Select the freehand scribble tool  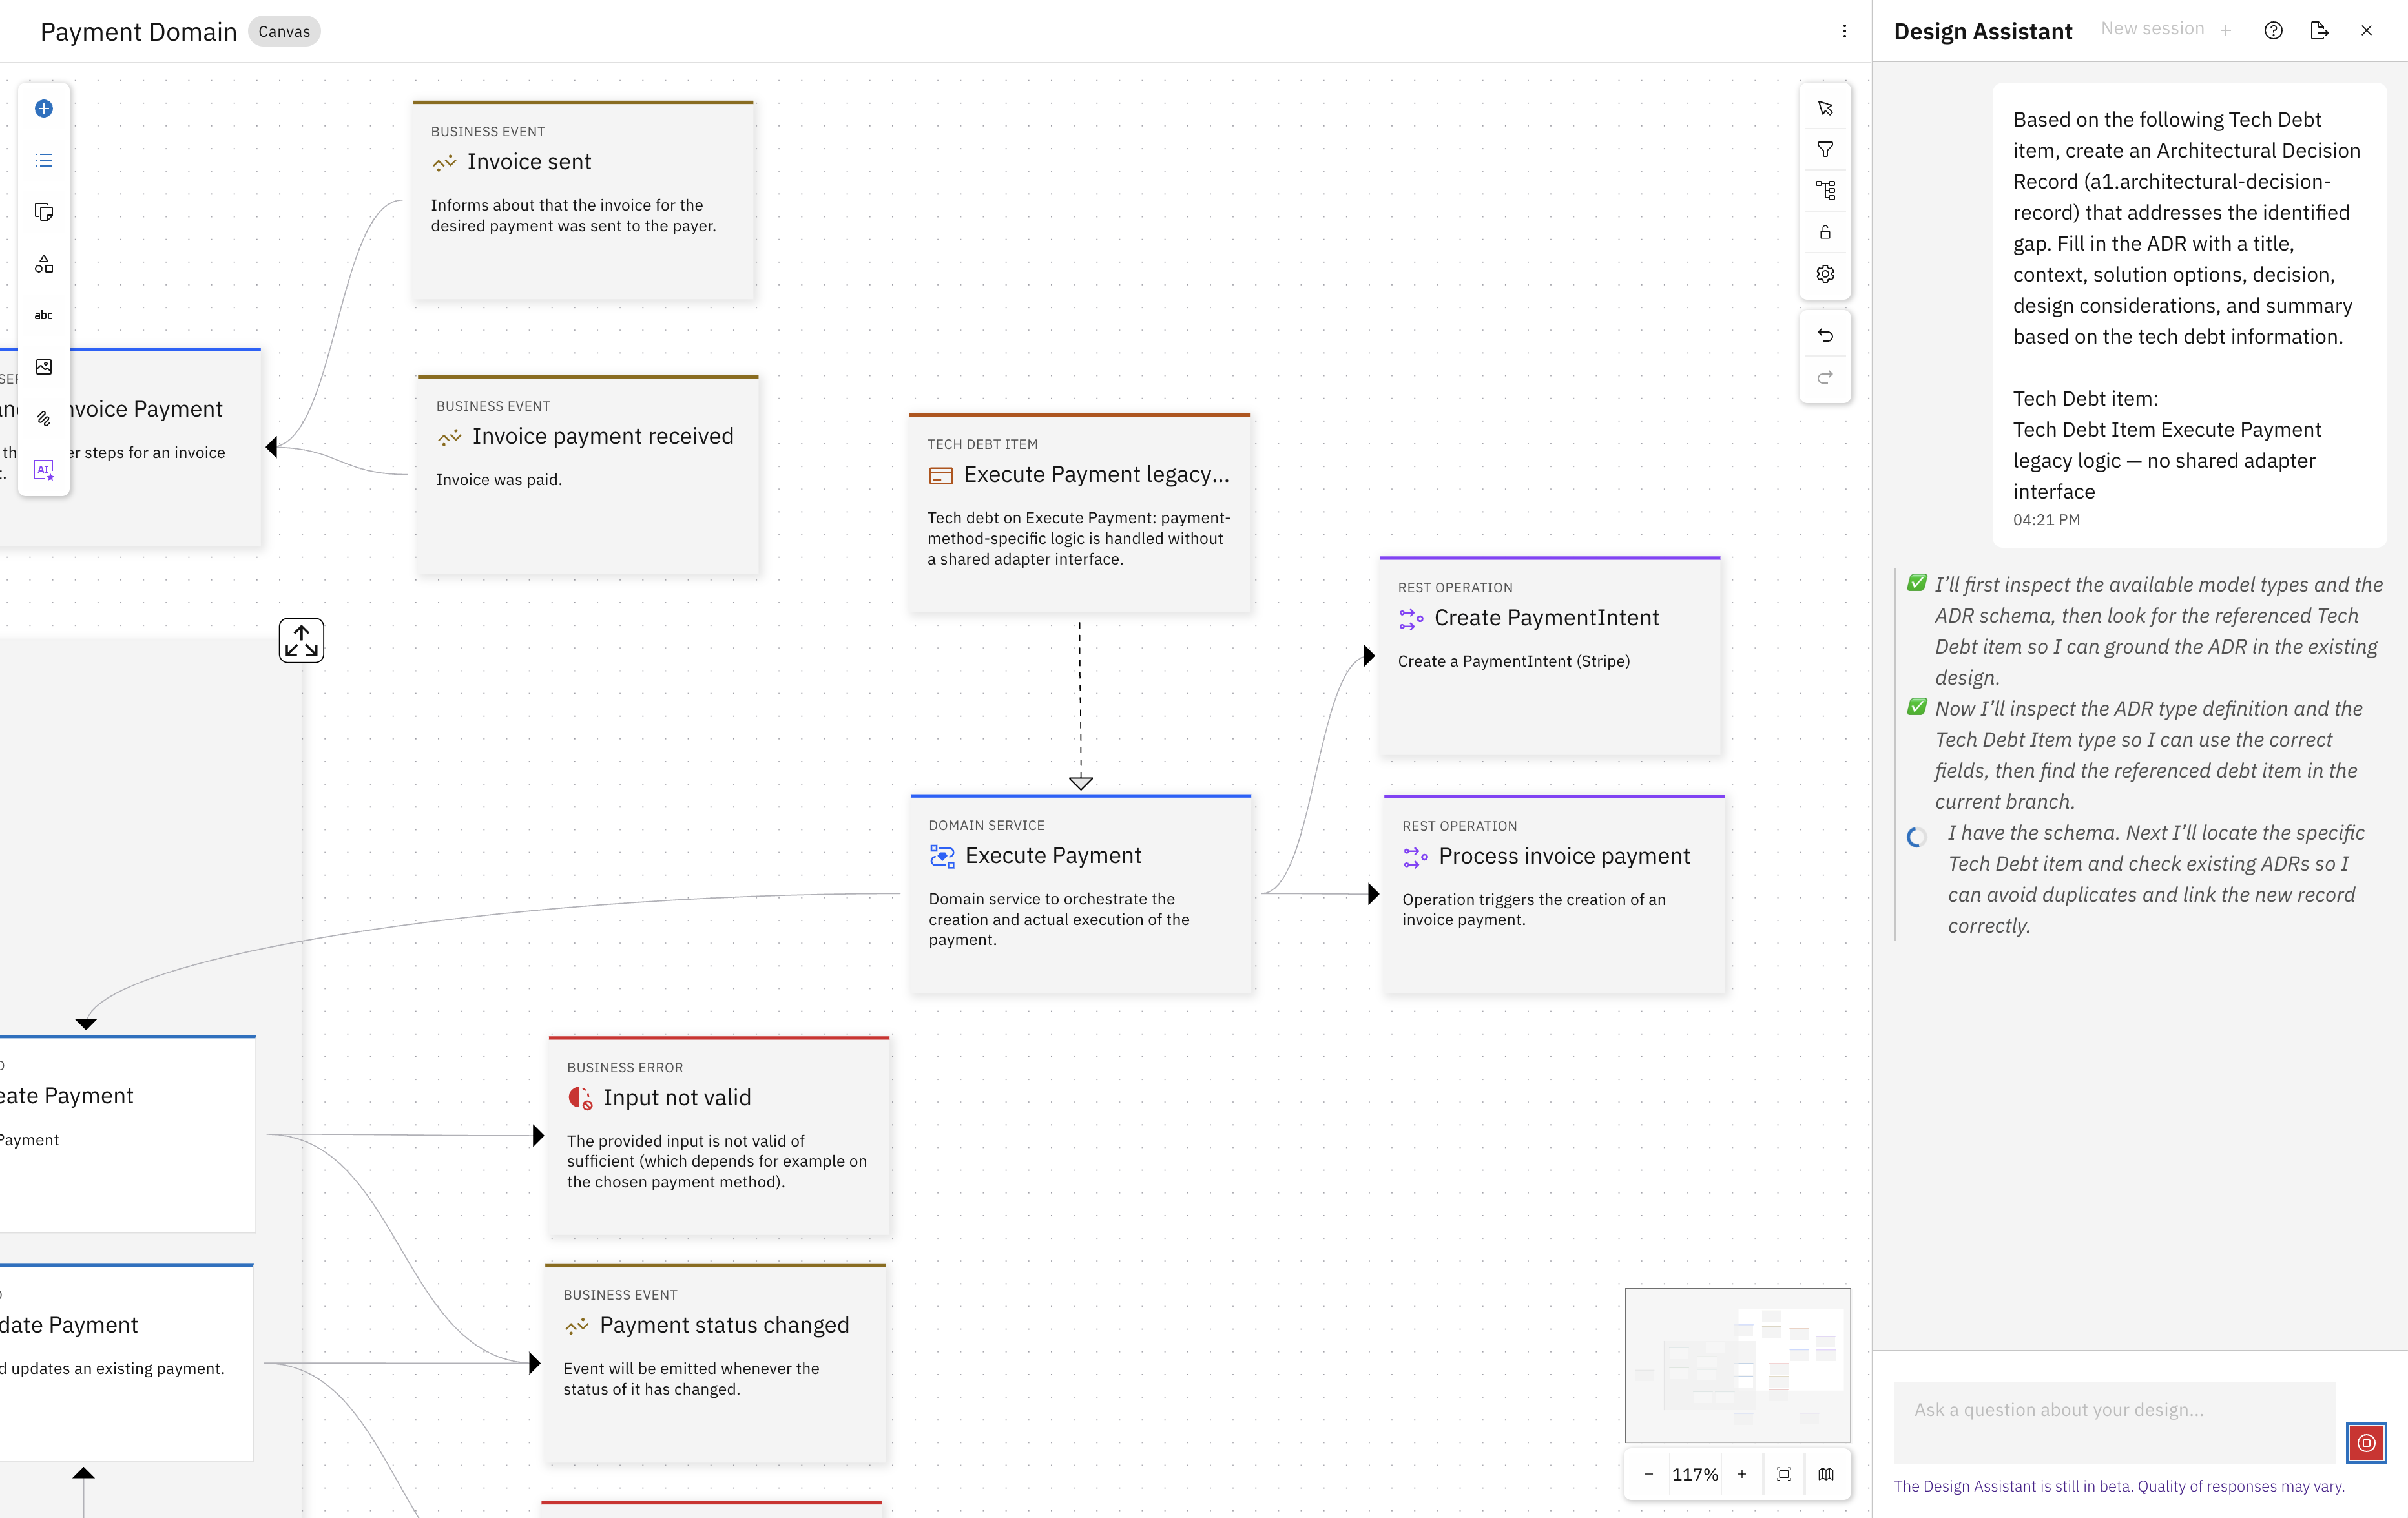(x=44, y=419)
